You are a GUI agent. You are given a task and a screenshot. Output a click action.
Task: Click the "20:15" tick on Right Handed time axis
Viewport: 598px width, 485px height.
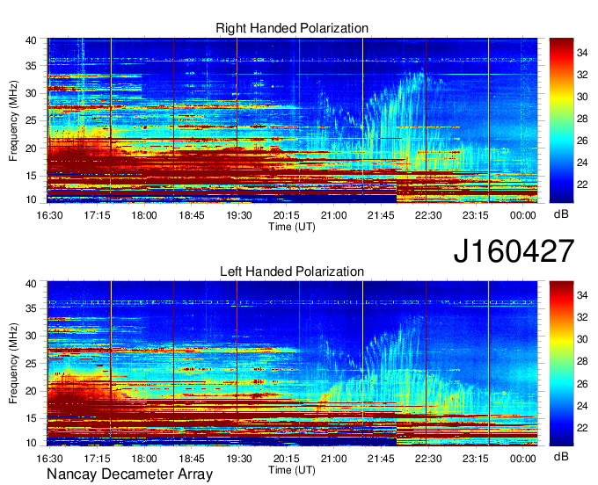286,215
